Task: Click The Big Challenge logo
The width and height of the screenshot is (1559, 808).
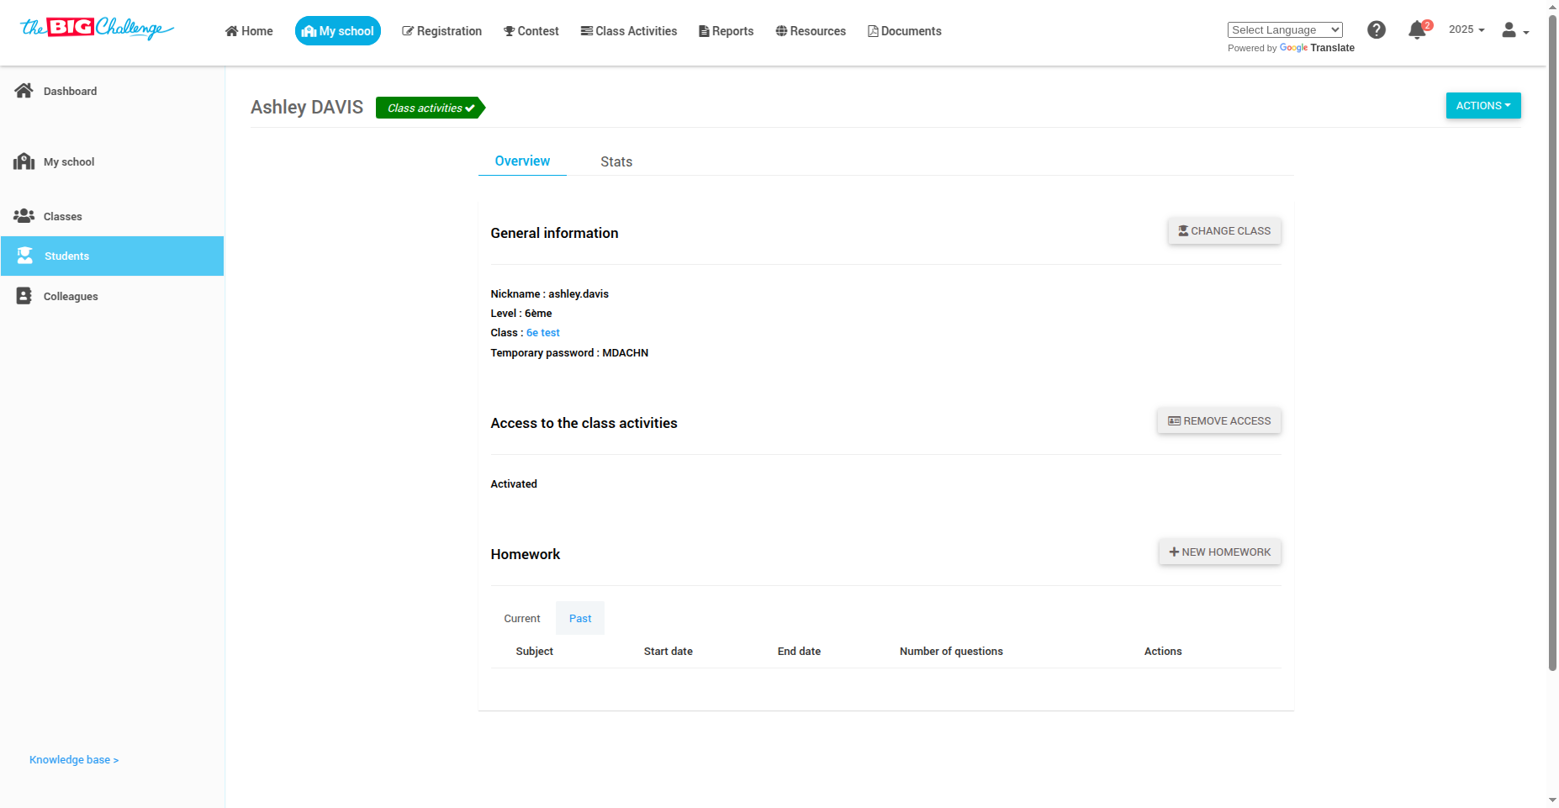Action: coord(97,28)
